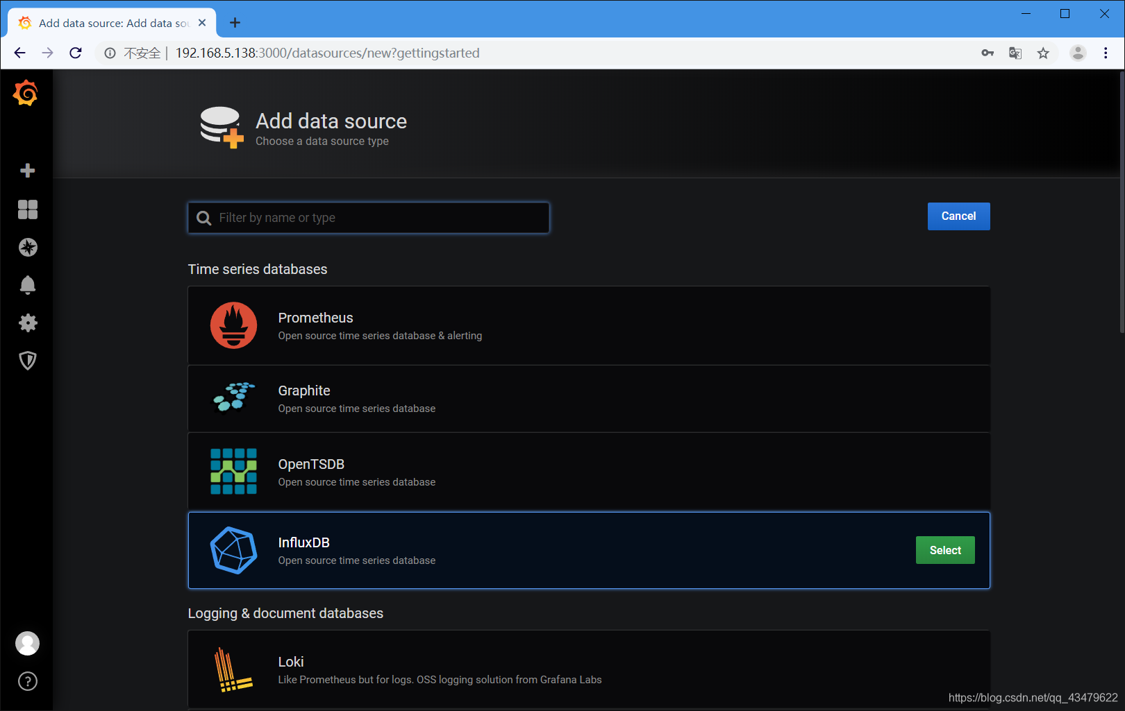
Task: Choose the InfluxDB data source title
Action: [303, 542]
